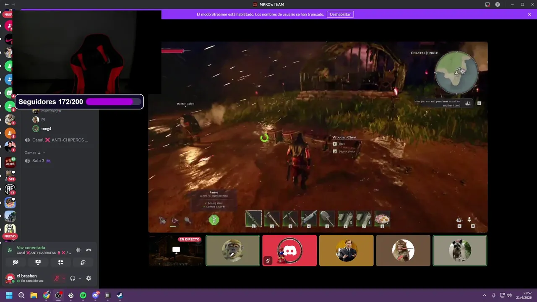Open the MKKO'S server icon
Image resolution: width=537 pixels, height=302 pixels.
click(10, 162)
